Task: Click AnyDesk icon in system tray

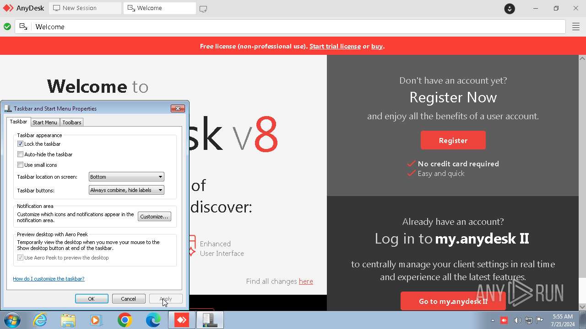Action: 504,320
